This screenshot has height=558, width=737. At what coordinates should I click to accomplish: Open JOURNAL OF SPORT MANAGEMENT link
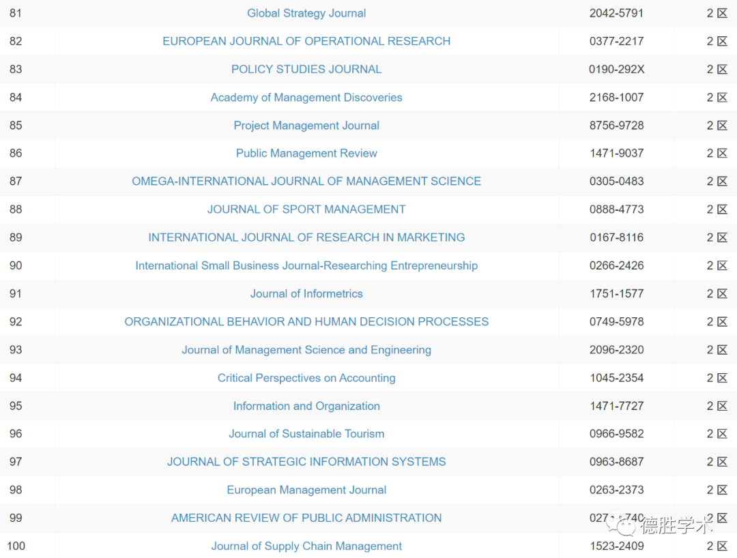pos(306,209)
